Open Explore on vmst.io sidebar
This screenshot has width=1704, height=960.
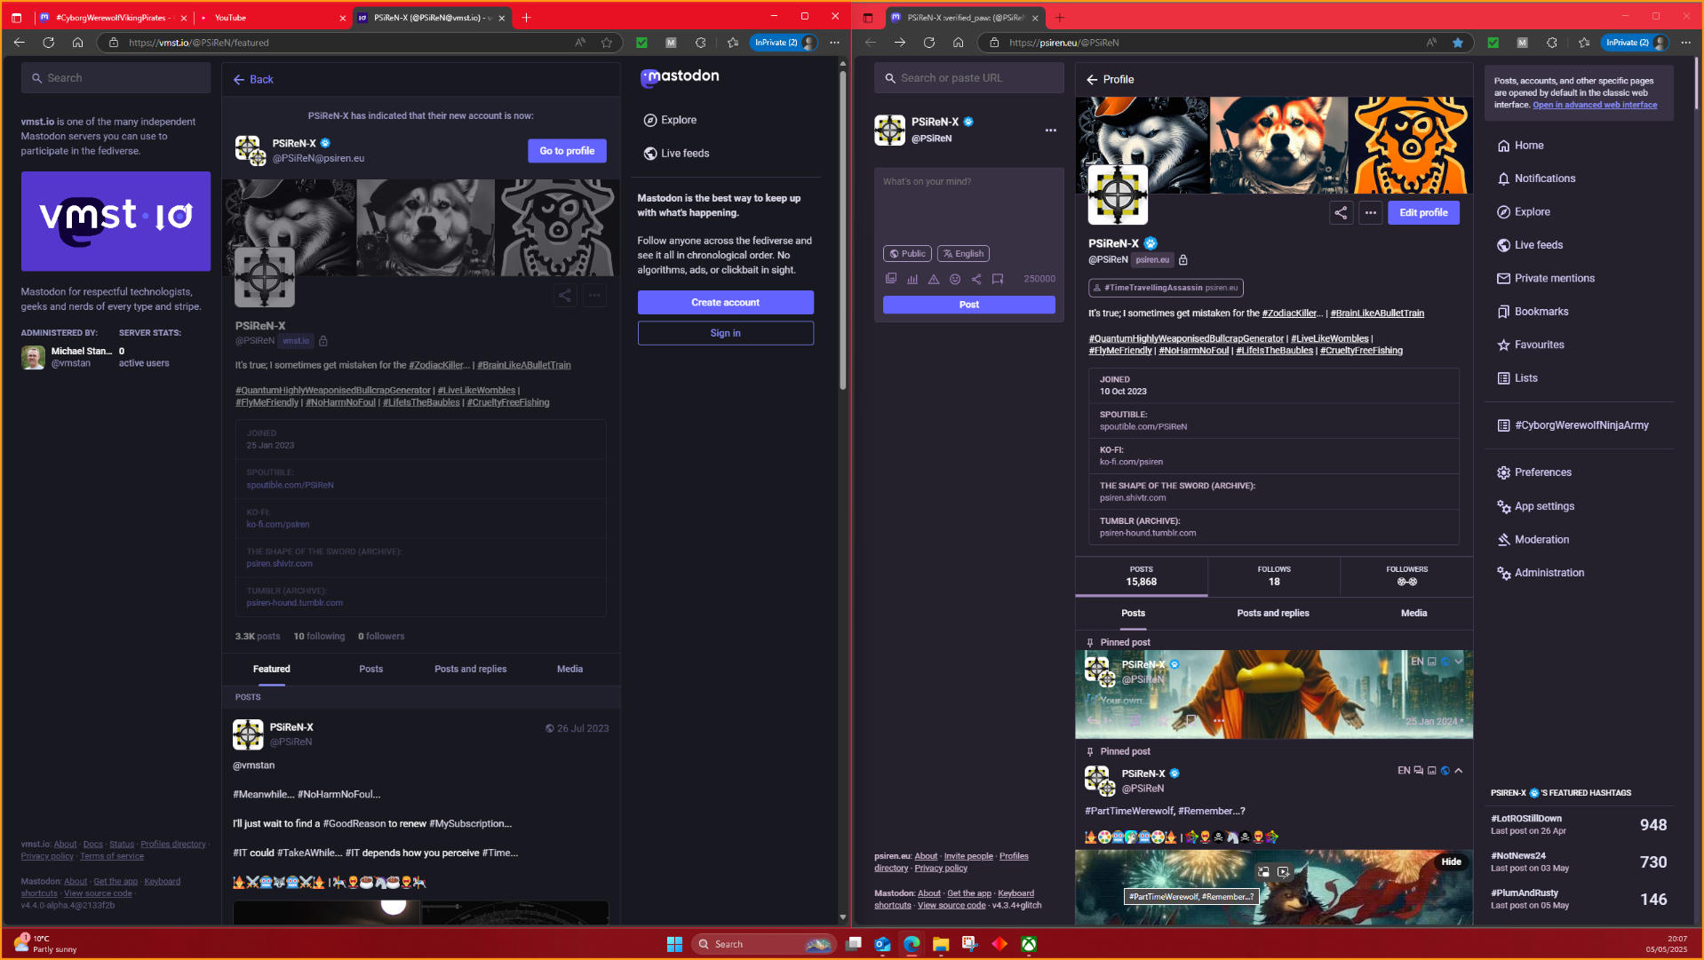pos(670,121)
